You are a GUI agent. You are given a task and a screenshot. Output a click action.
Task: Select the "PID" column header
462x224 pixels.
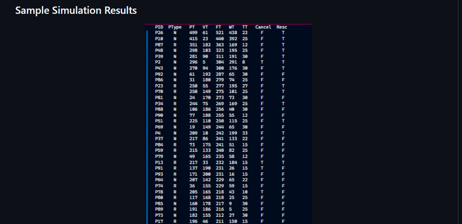tap(159, 27)
